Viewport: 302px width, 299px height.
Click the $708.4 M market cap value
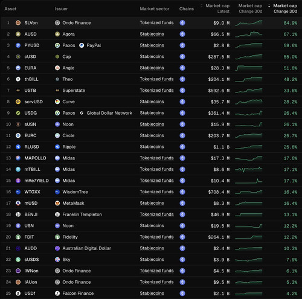(x=219, y=192)
